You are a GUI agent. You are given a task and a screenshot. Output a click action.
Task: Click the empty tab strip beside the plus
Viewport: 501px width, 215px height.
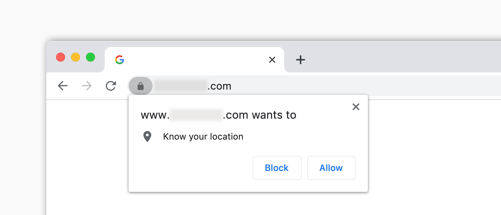[404, 60]
